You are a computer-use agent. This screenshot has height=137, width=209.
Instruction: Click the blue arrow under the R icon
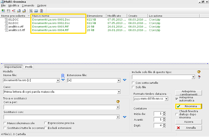coord(63,80)
